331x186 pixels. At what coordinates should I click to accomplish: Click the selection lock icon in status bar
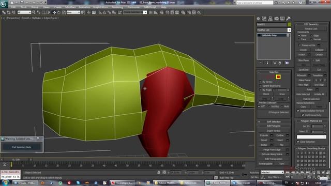[159, 172]
